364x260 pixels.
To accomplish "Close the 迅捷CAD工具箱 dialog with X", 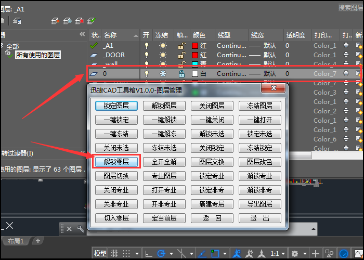I will 273,88.
